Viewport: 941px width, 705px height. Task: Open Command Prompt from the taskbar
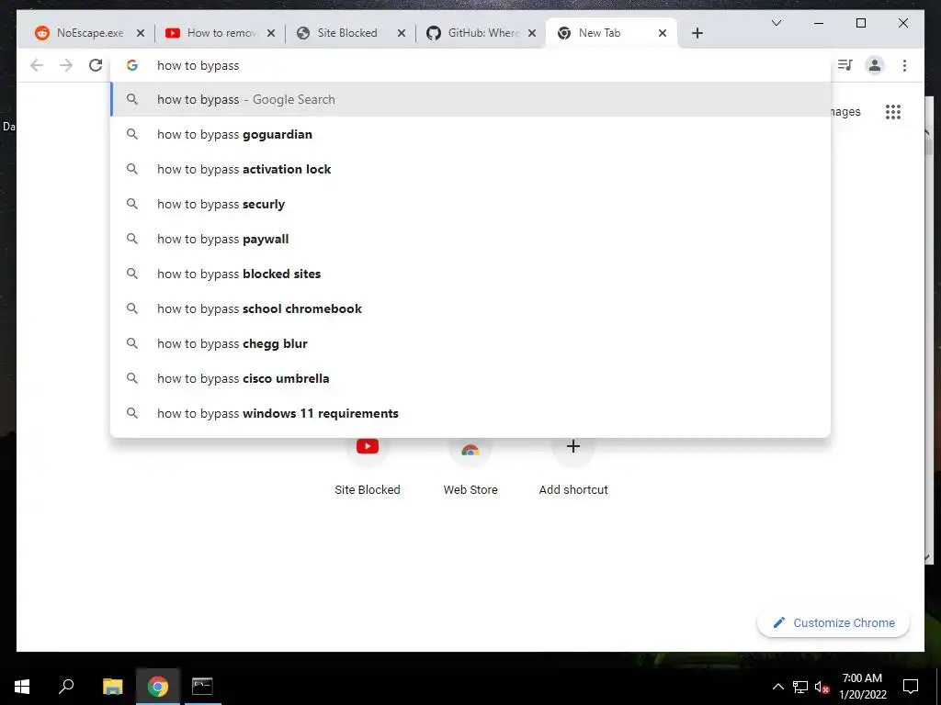(x=202, y=687)
